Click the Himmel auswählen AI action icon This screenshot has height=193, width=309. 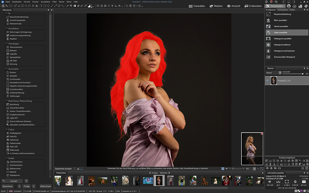[x=268, y=26]
